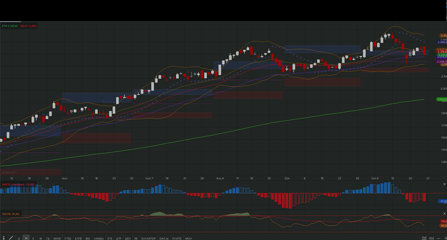This screenshot has width=447, height=240.
Task: Click the Ιουν date axis label
Action: pyautogui.click(x=65, y=178)
